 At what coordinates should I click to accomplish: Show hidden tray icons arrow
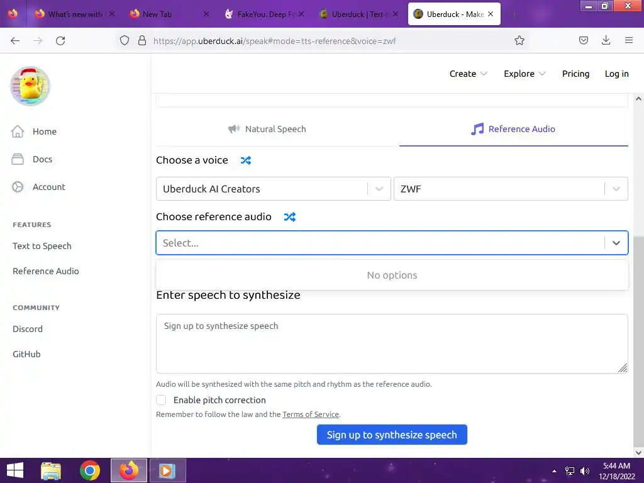[x=554, y=471]
